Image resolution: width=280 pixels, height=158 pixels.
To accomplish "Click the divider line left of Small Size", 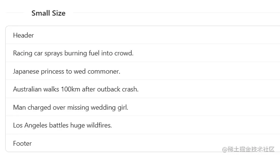I will [x=15, y=13].
